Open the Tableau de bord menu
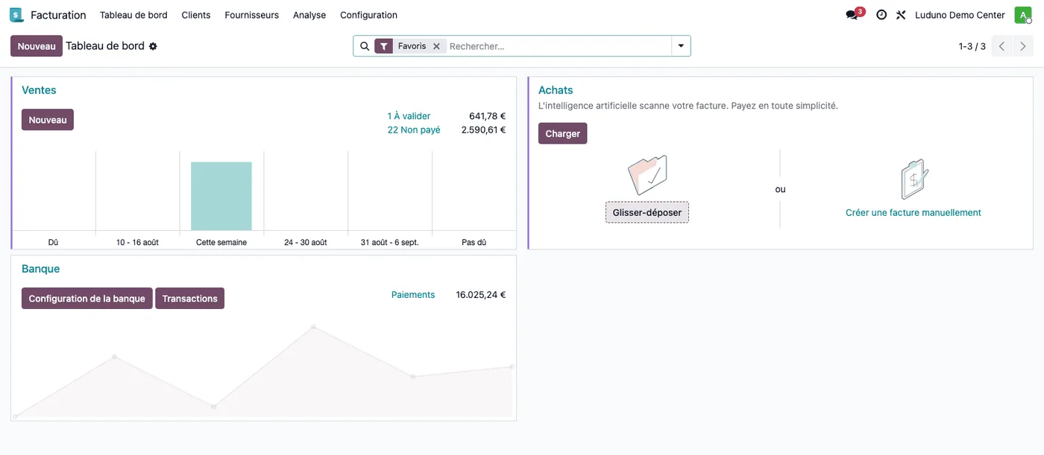This screenshot has width=1044, height=455. [x=133, y=15]
